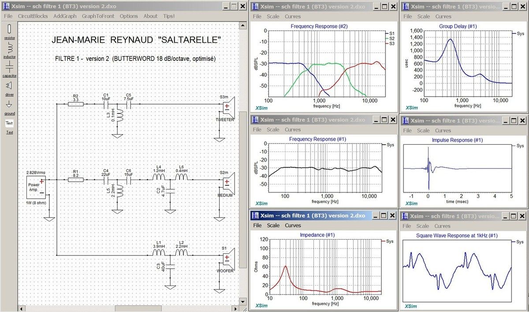Select capacitor C3 (40uF) in the schematic

pyautogui.click(x=170, y=266)
